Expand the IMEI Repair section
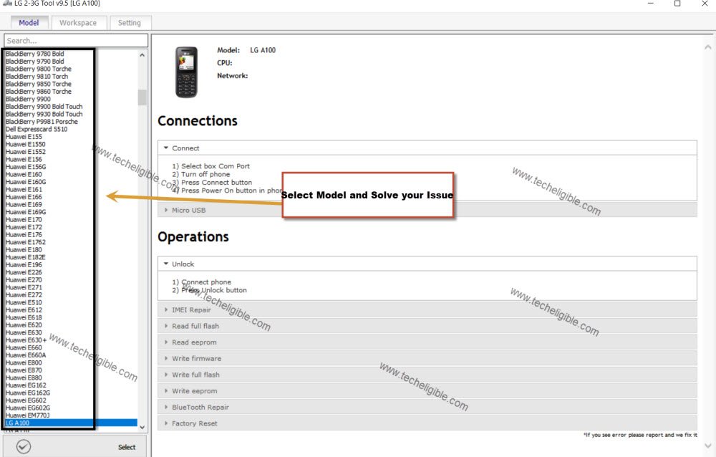Screen dimensions: 716x457 click(427, 310)
